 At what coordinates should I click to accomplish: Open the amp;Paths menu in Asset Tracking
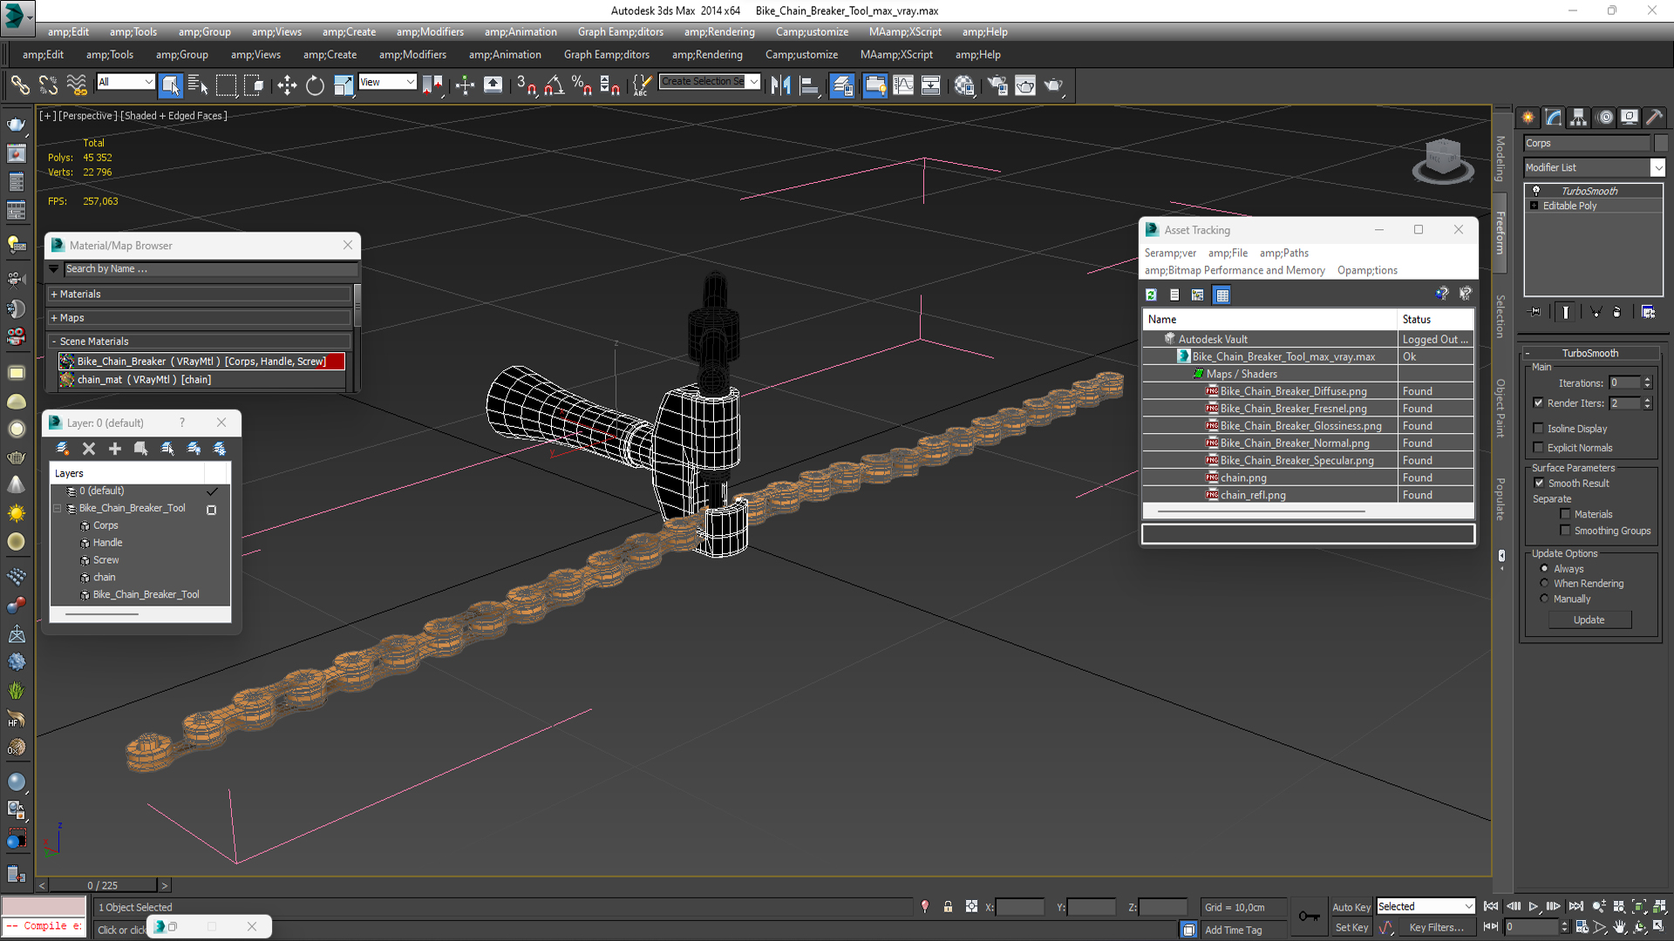(1283, 253)
